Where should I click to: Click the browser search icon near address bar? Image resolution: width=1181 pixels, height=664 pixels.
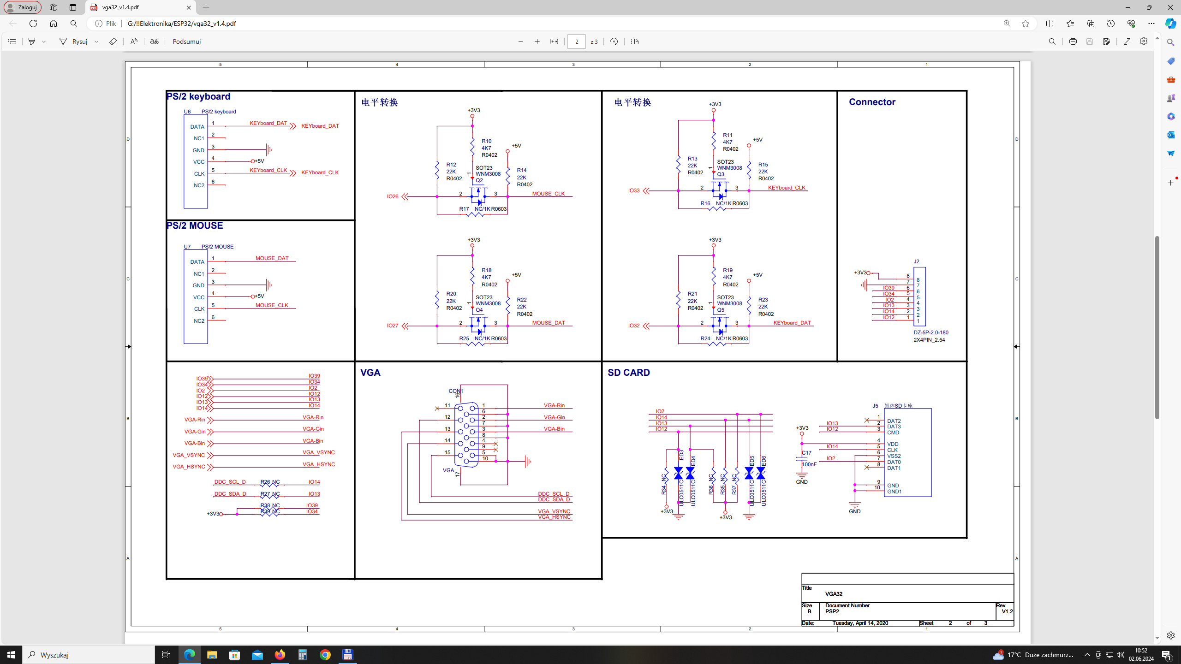(74, 24)
